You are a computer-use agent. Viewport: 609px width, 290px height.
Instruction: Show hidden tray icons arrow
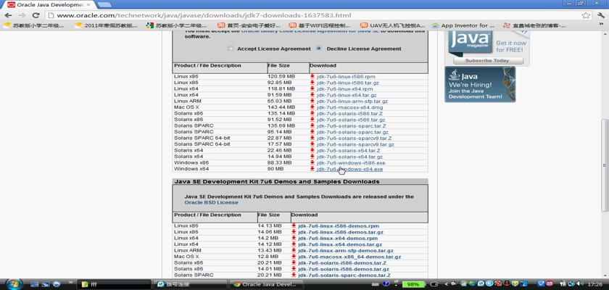[x=446, y=284]
